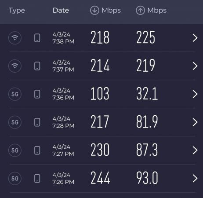Image resolution: width=203 pixels, height=198 pixels.
Task: Click the phone device icon in the 7:36 PM row
Action: [37, 94]
